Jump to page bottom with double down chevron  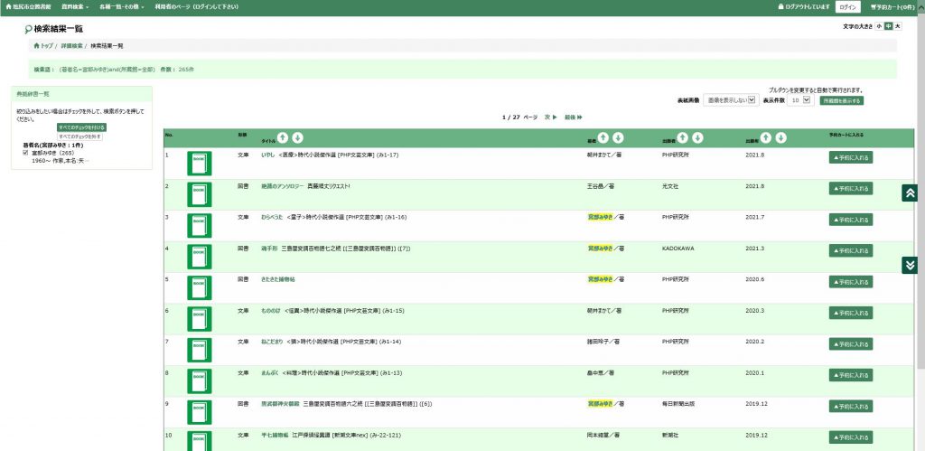click(x=910, y=265)
